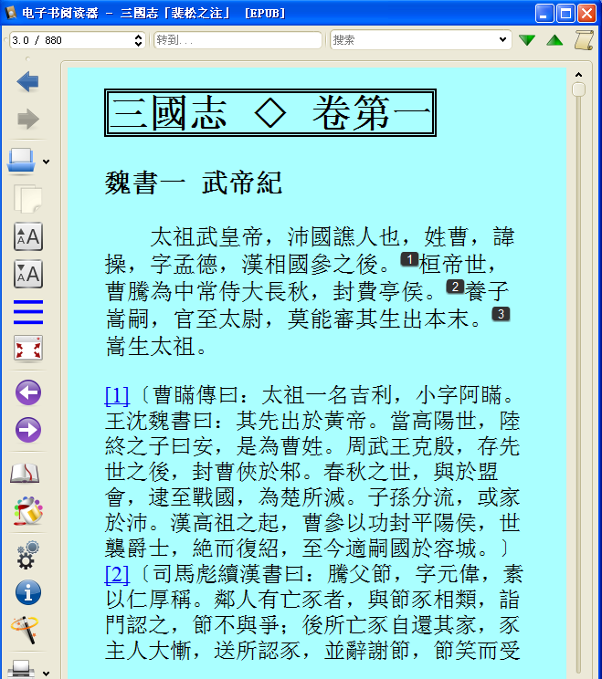Expand the Print options arrow
Viewport: 602px width, 679px height.
(46, 674)
